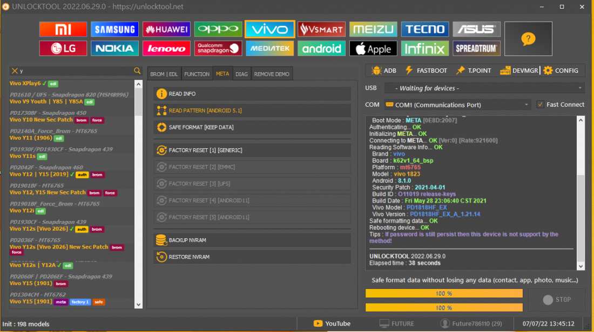Click the STOP button
The height and width of the screenshot is (332, 594).
click(x=557, y=300)
